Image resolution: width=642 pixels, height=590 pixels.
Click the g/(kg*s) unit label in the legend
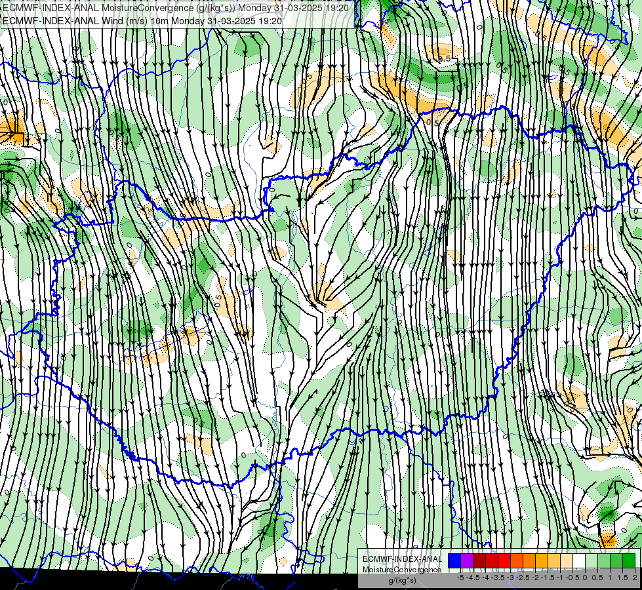(x=402, y=580)
